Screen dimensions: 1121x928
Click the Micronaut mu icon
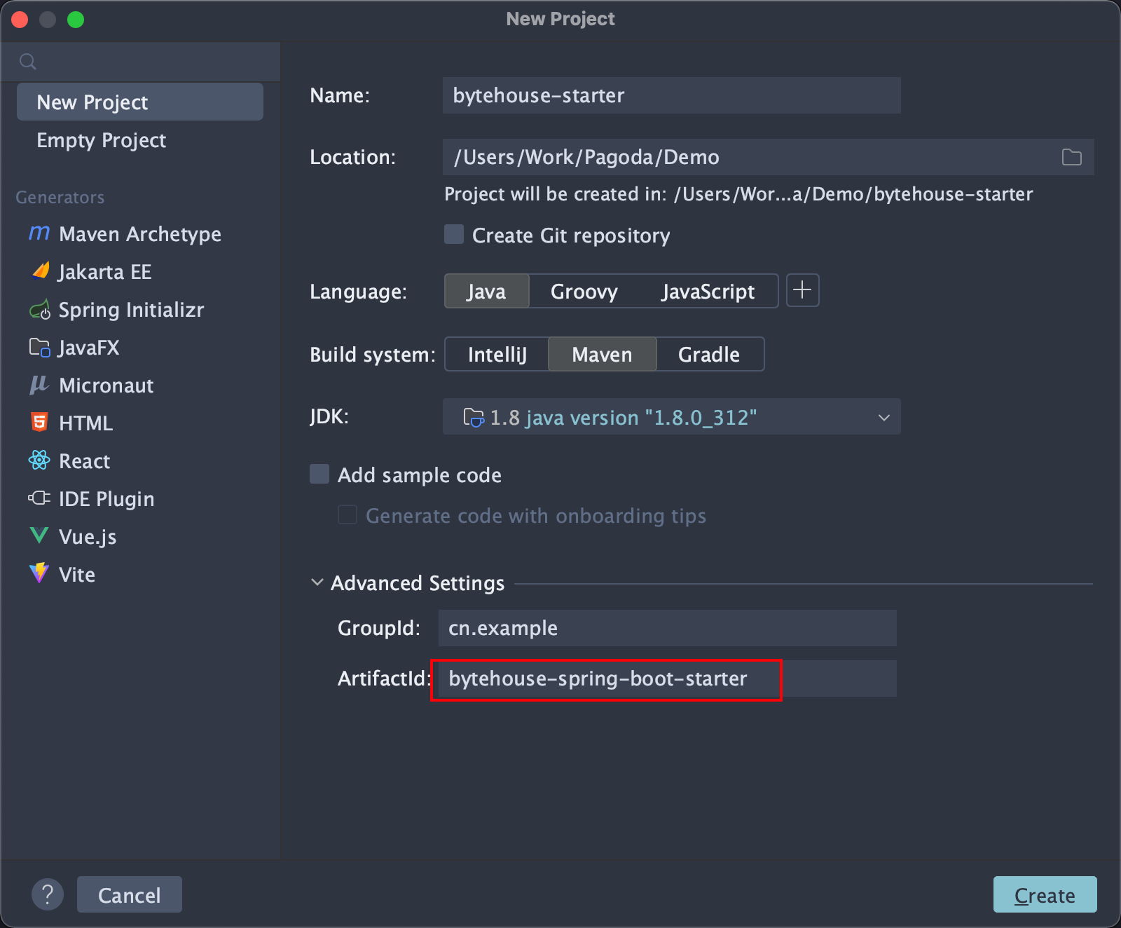[39, 385]
